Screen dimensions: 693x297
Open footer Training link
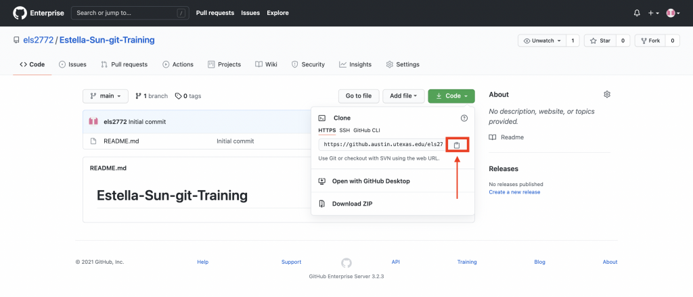(x=467, y=262)
